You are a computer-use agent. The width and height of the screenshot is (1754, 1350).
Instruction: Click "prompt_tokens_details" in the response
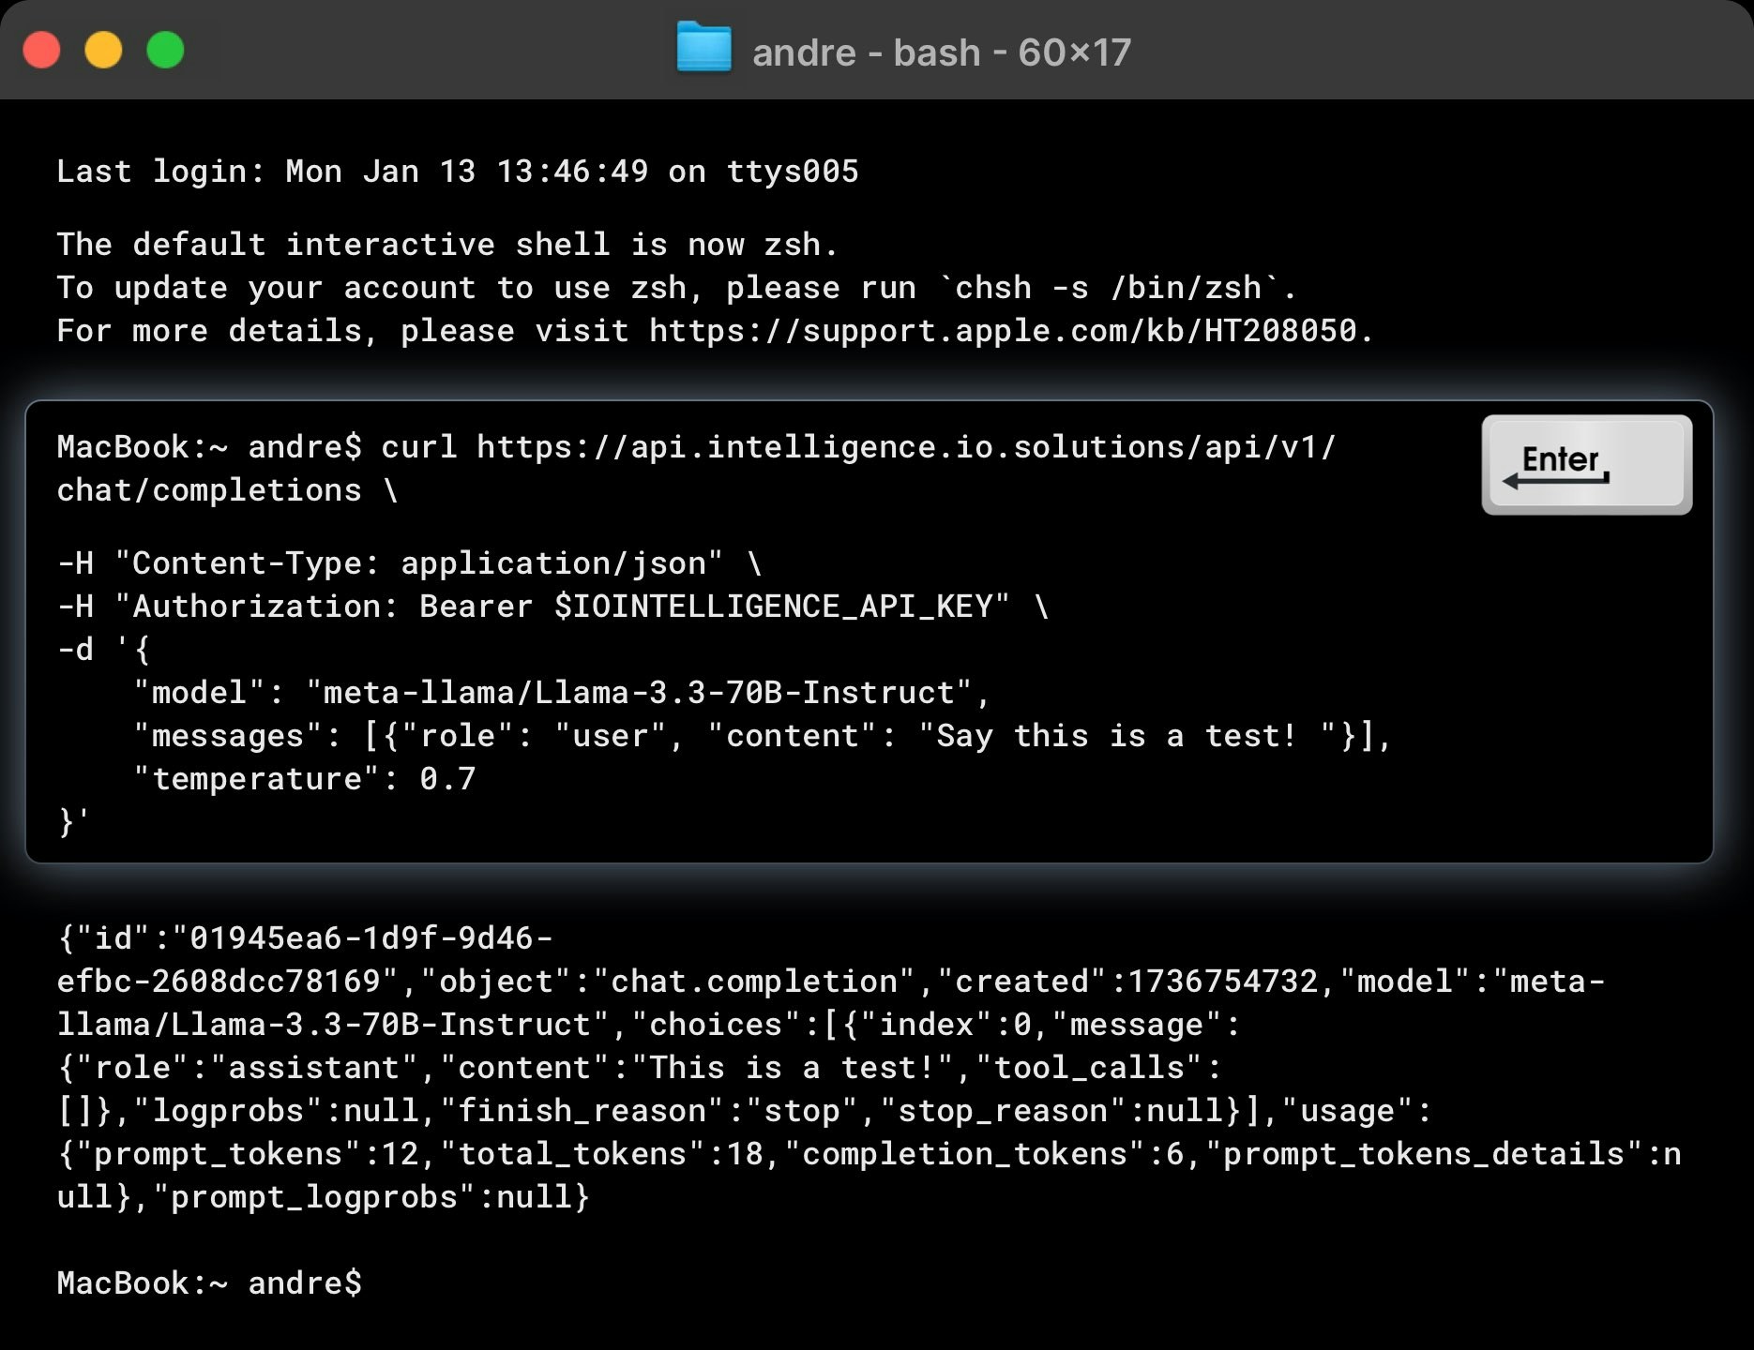pos(1424,1154)
